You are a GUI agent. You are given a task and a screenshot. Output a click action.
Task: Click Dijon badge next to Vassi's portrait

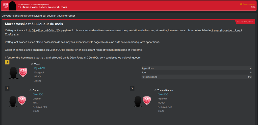pyautogui.click(x=23, y=72)
